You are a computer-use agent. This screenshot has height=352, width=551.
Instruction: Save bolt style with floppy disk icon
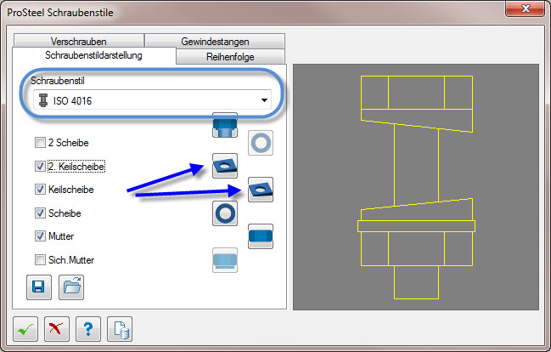tap(39, 287)
